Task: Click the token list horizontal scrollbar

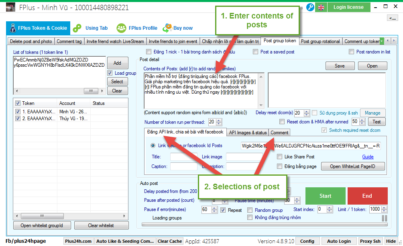Action: [x=59, y=91]
